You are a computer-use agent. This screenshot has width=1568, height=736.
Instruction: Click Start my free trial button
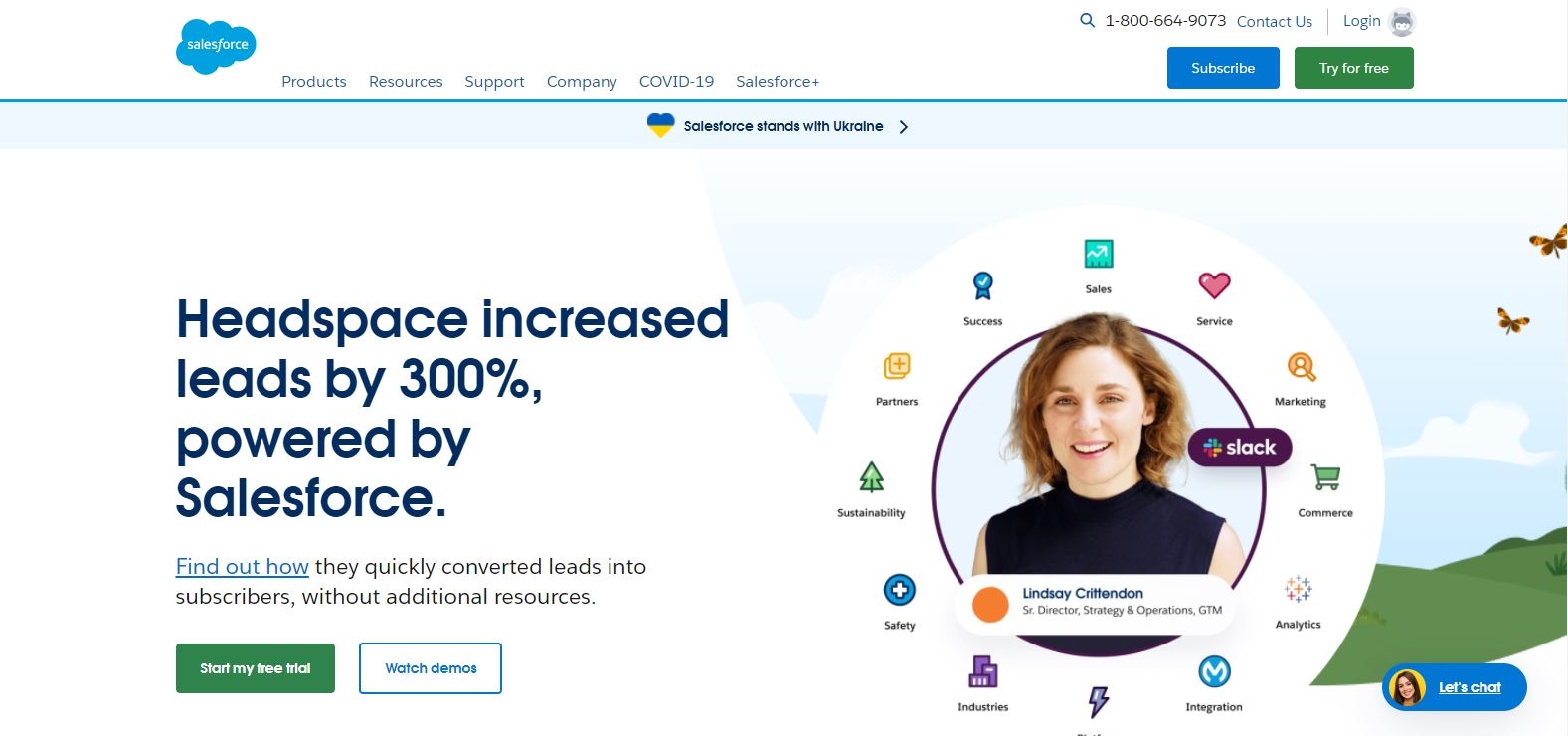256,668
